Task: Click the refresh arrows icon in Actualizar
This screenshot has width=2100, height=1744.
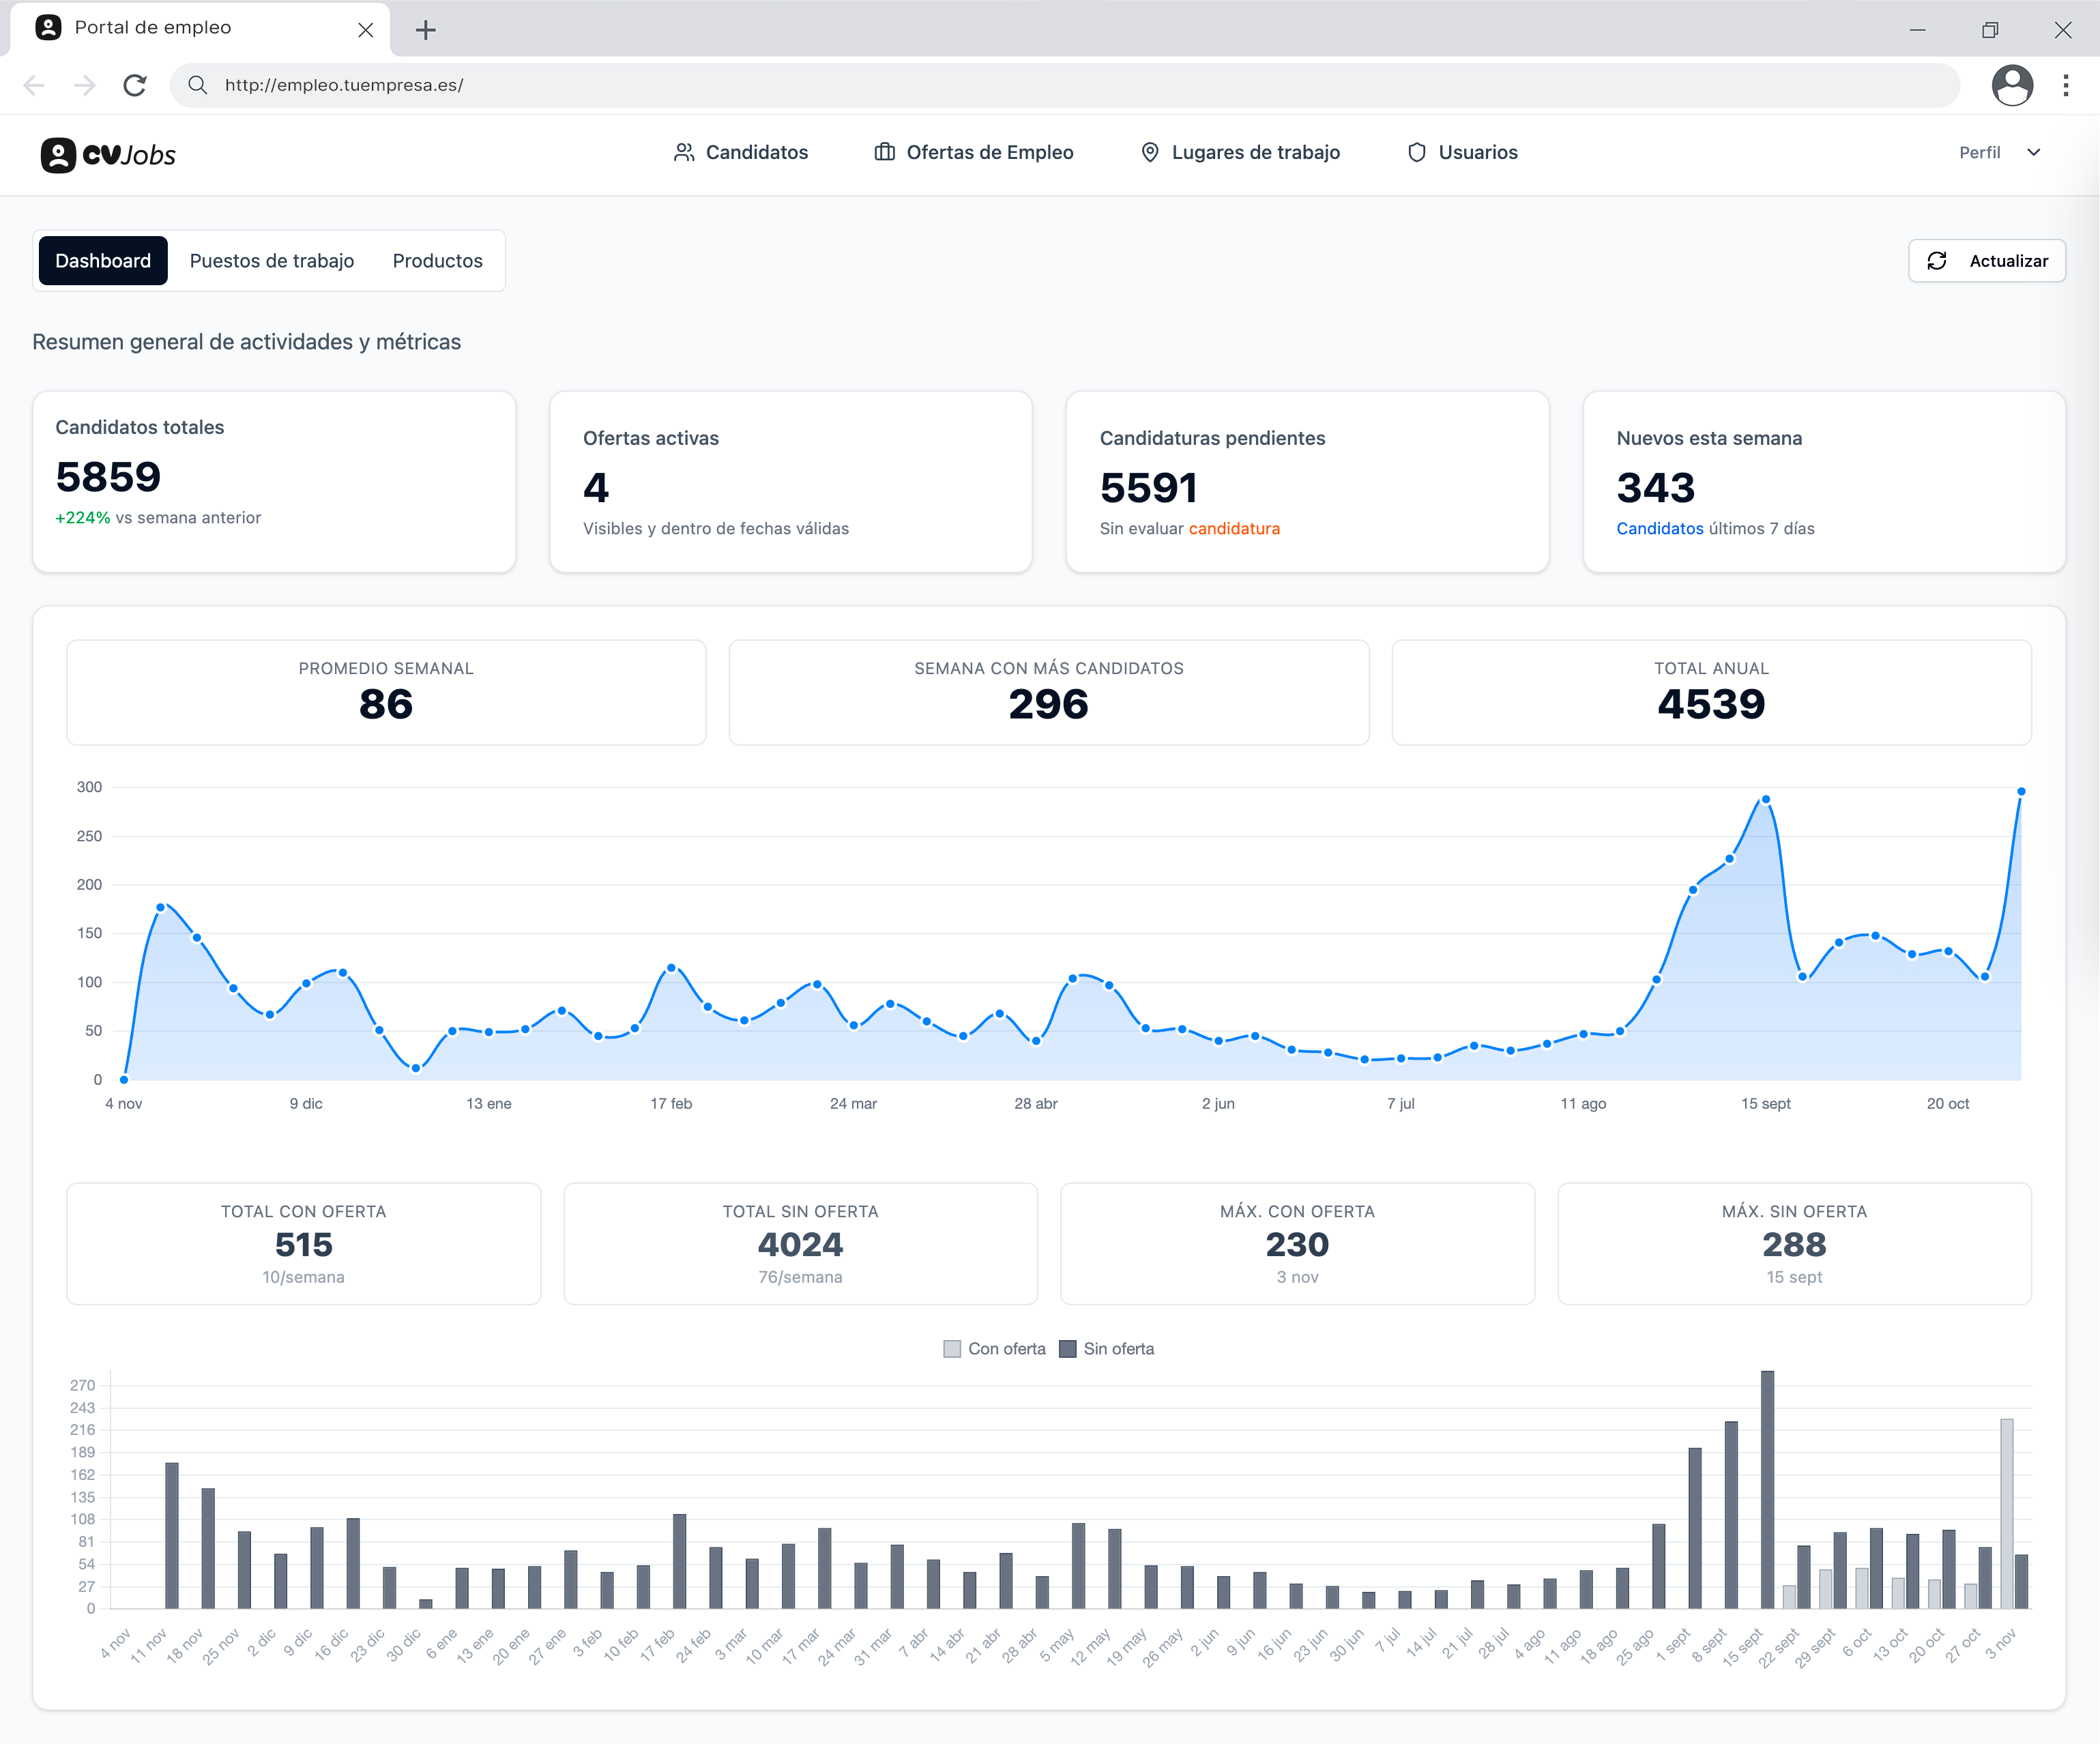Action: (x=1937, y=261)
